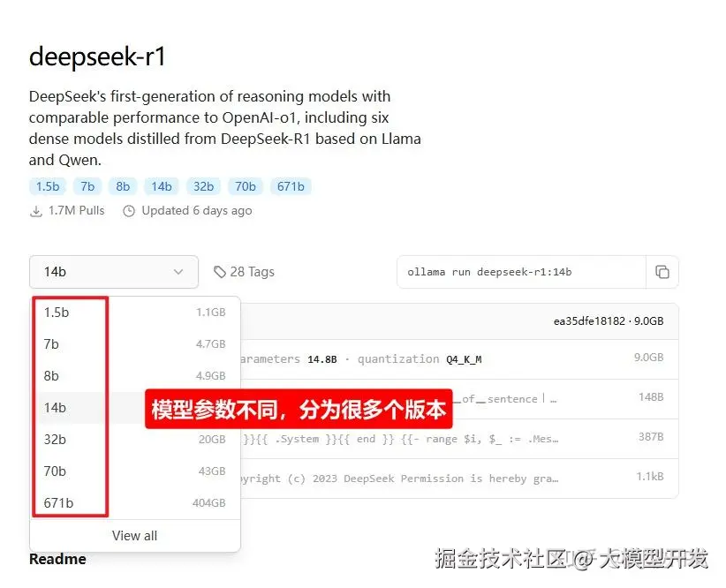Click the tag icon beside 28 Tags
The width and height of the screenshot is (726, 588).
pyautogui.click(x=219, y=272)
